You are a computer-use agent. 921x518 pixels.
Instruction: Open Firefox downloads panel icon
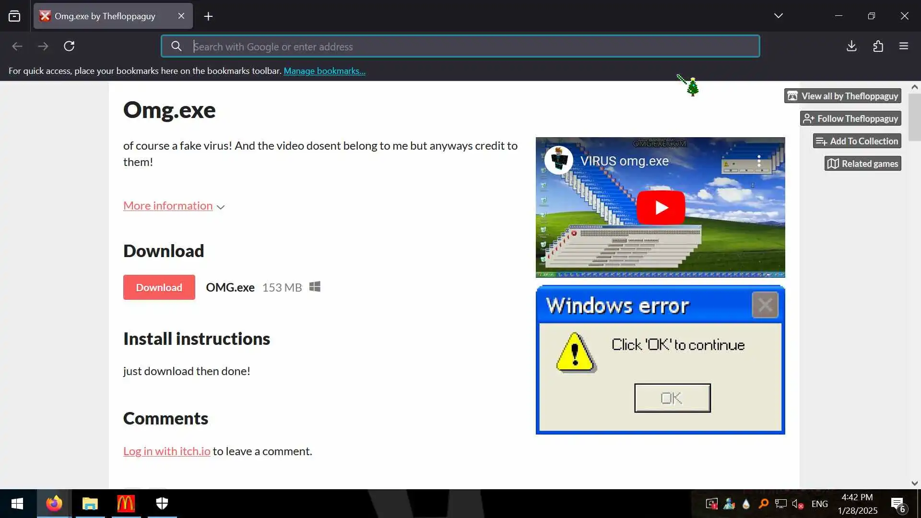click(851, 46)
